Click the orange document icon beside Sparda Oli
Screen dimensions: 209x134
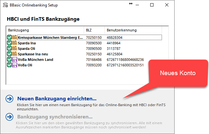click(15, 49)
